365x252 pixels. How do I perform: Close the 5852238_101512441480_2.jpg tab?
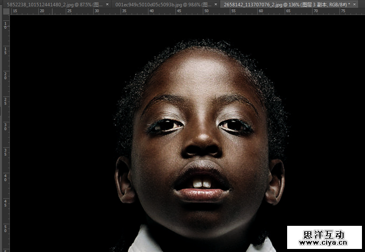(x=108, y=4)
